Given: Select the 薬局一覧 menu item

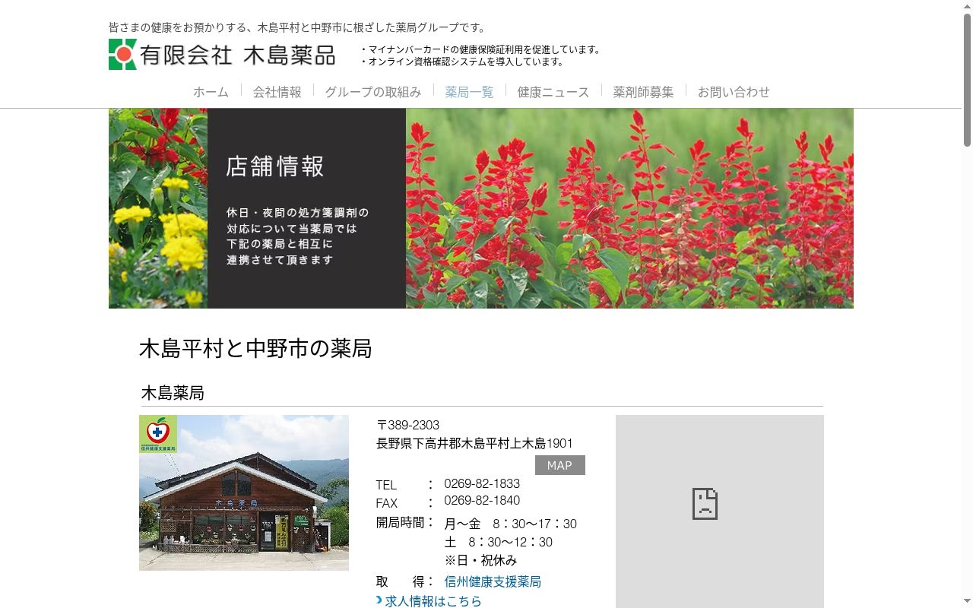Looking at the screenshot, I should pos(469,92).
